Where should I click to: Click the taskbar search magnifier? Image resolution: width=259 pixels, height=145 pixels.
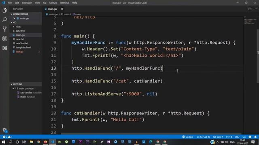point(10,142)
